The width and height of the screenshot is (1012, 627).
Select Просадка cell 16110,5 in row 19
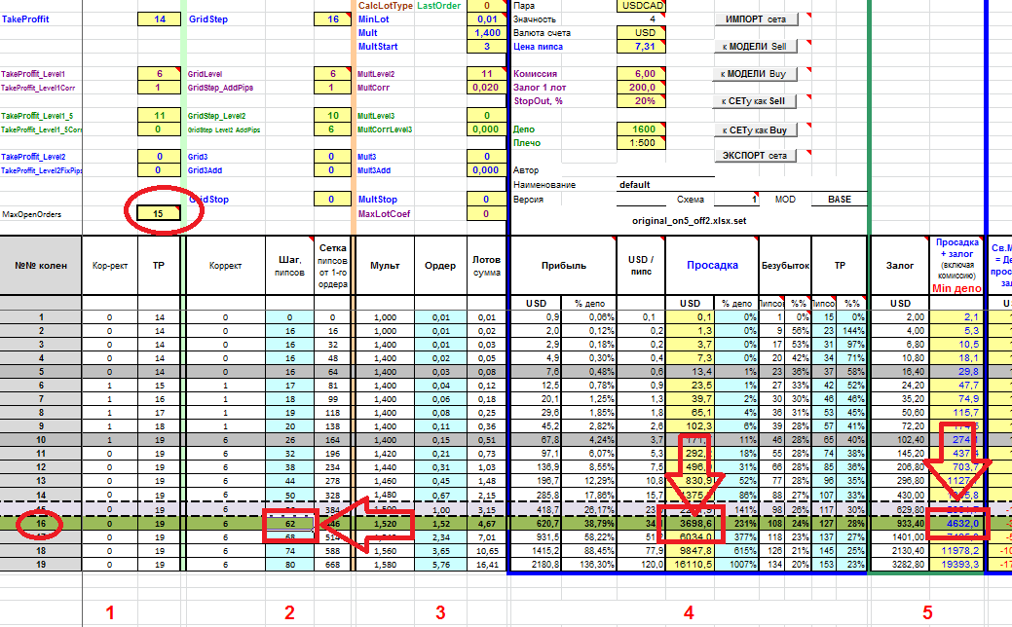[x=690, y=565]
